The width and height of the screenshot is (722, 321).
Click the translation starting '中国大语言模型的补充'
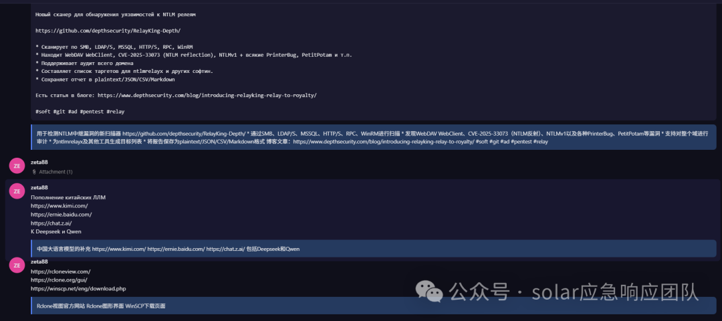click(374, 249)
